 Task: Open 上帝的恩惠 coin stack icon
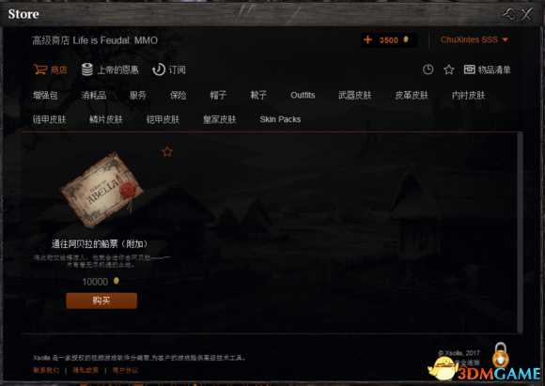click(x=86, y=69)
